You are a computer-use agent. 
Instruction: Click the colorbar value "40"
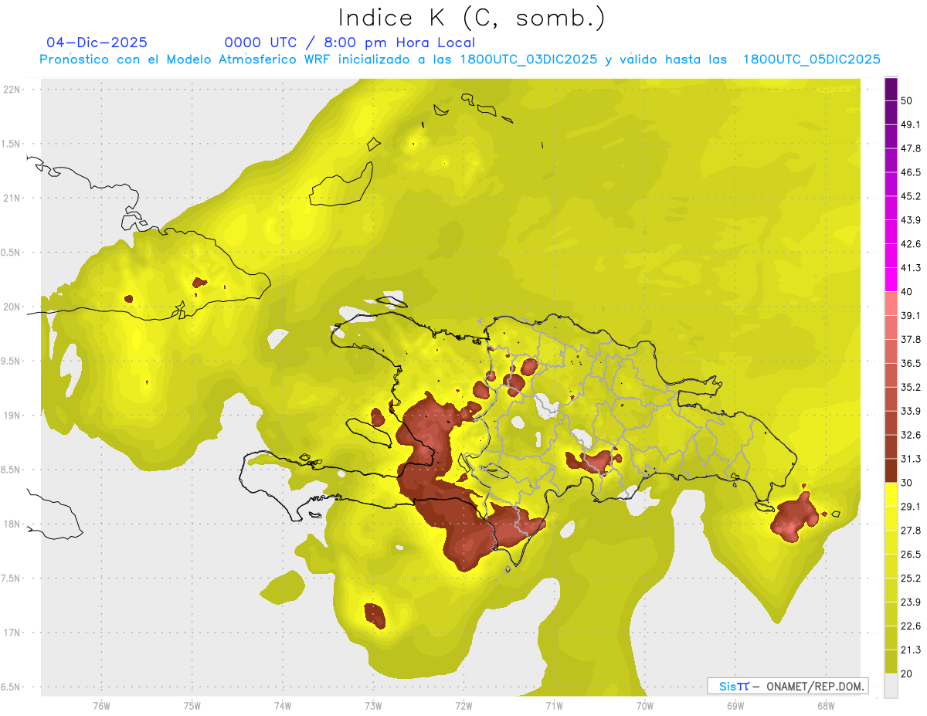point(906,292)
